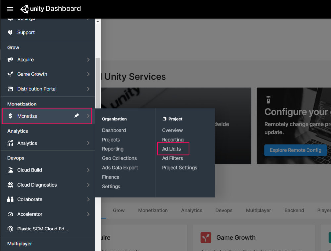This screenshot has width=331, height=251.
Task: Click sidebar scrollbar up arrow
Action: tap(98, 21)
